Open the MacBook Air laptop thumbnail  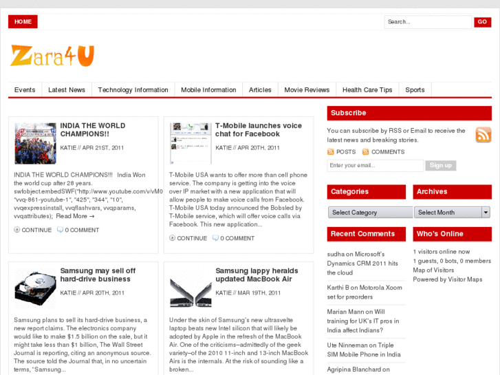(x=191, y=288)
